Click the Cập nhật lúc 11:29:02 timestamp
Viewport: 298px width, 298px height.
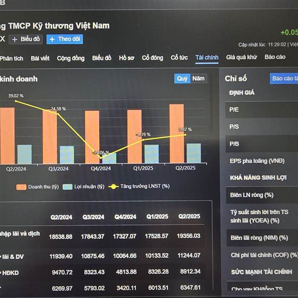point(262,45)
